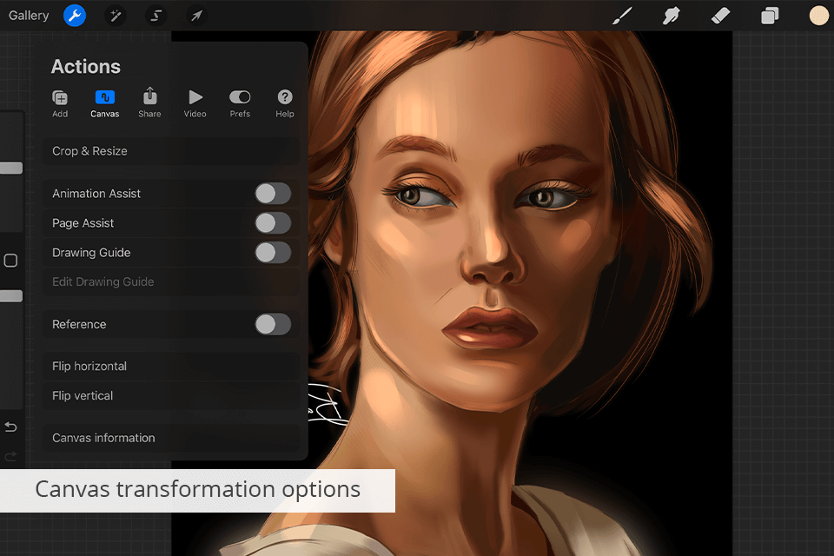Turn on Drawing Guide
Viewport: 834px width, 556px height.
click(x=273, y=253)
